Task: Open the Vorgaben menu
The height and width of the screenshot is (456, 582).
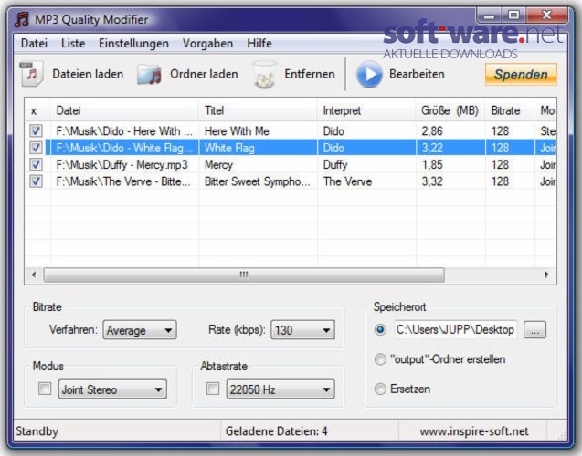Action: [x=207, y=44]
